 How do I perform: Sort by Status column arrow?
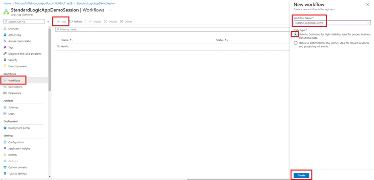(227, 40)
